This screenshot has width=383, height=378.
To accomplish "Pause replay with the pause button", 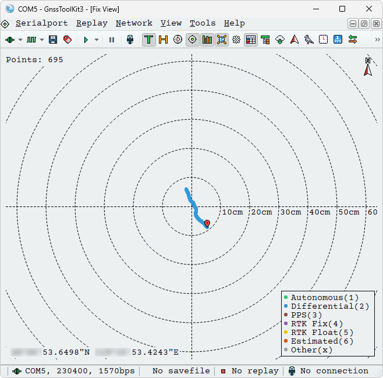I will click(112, 40).
